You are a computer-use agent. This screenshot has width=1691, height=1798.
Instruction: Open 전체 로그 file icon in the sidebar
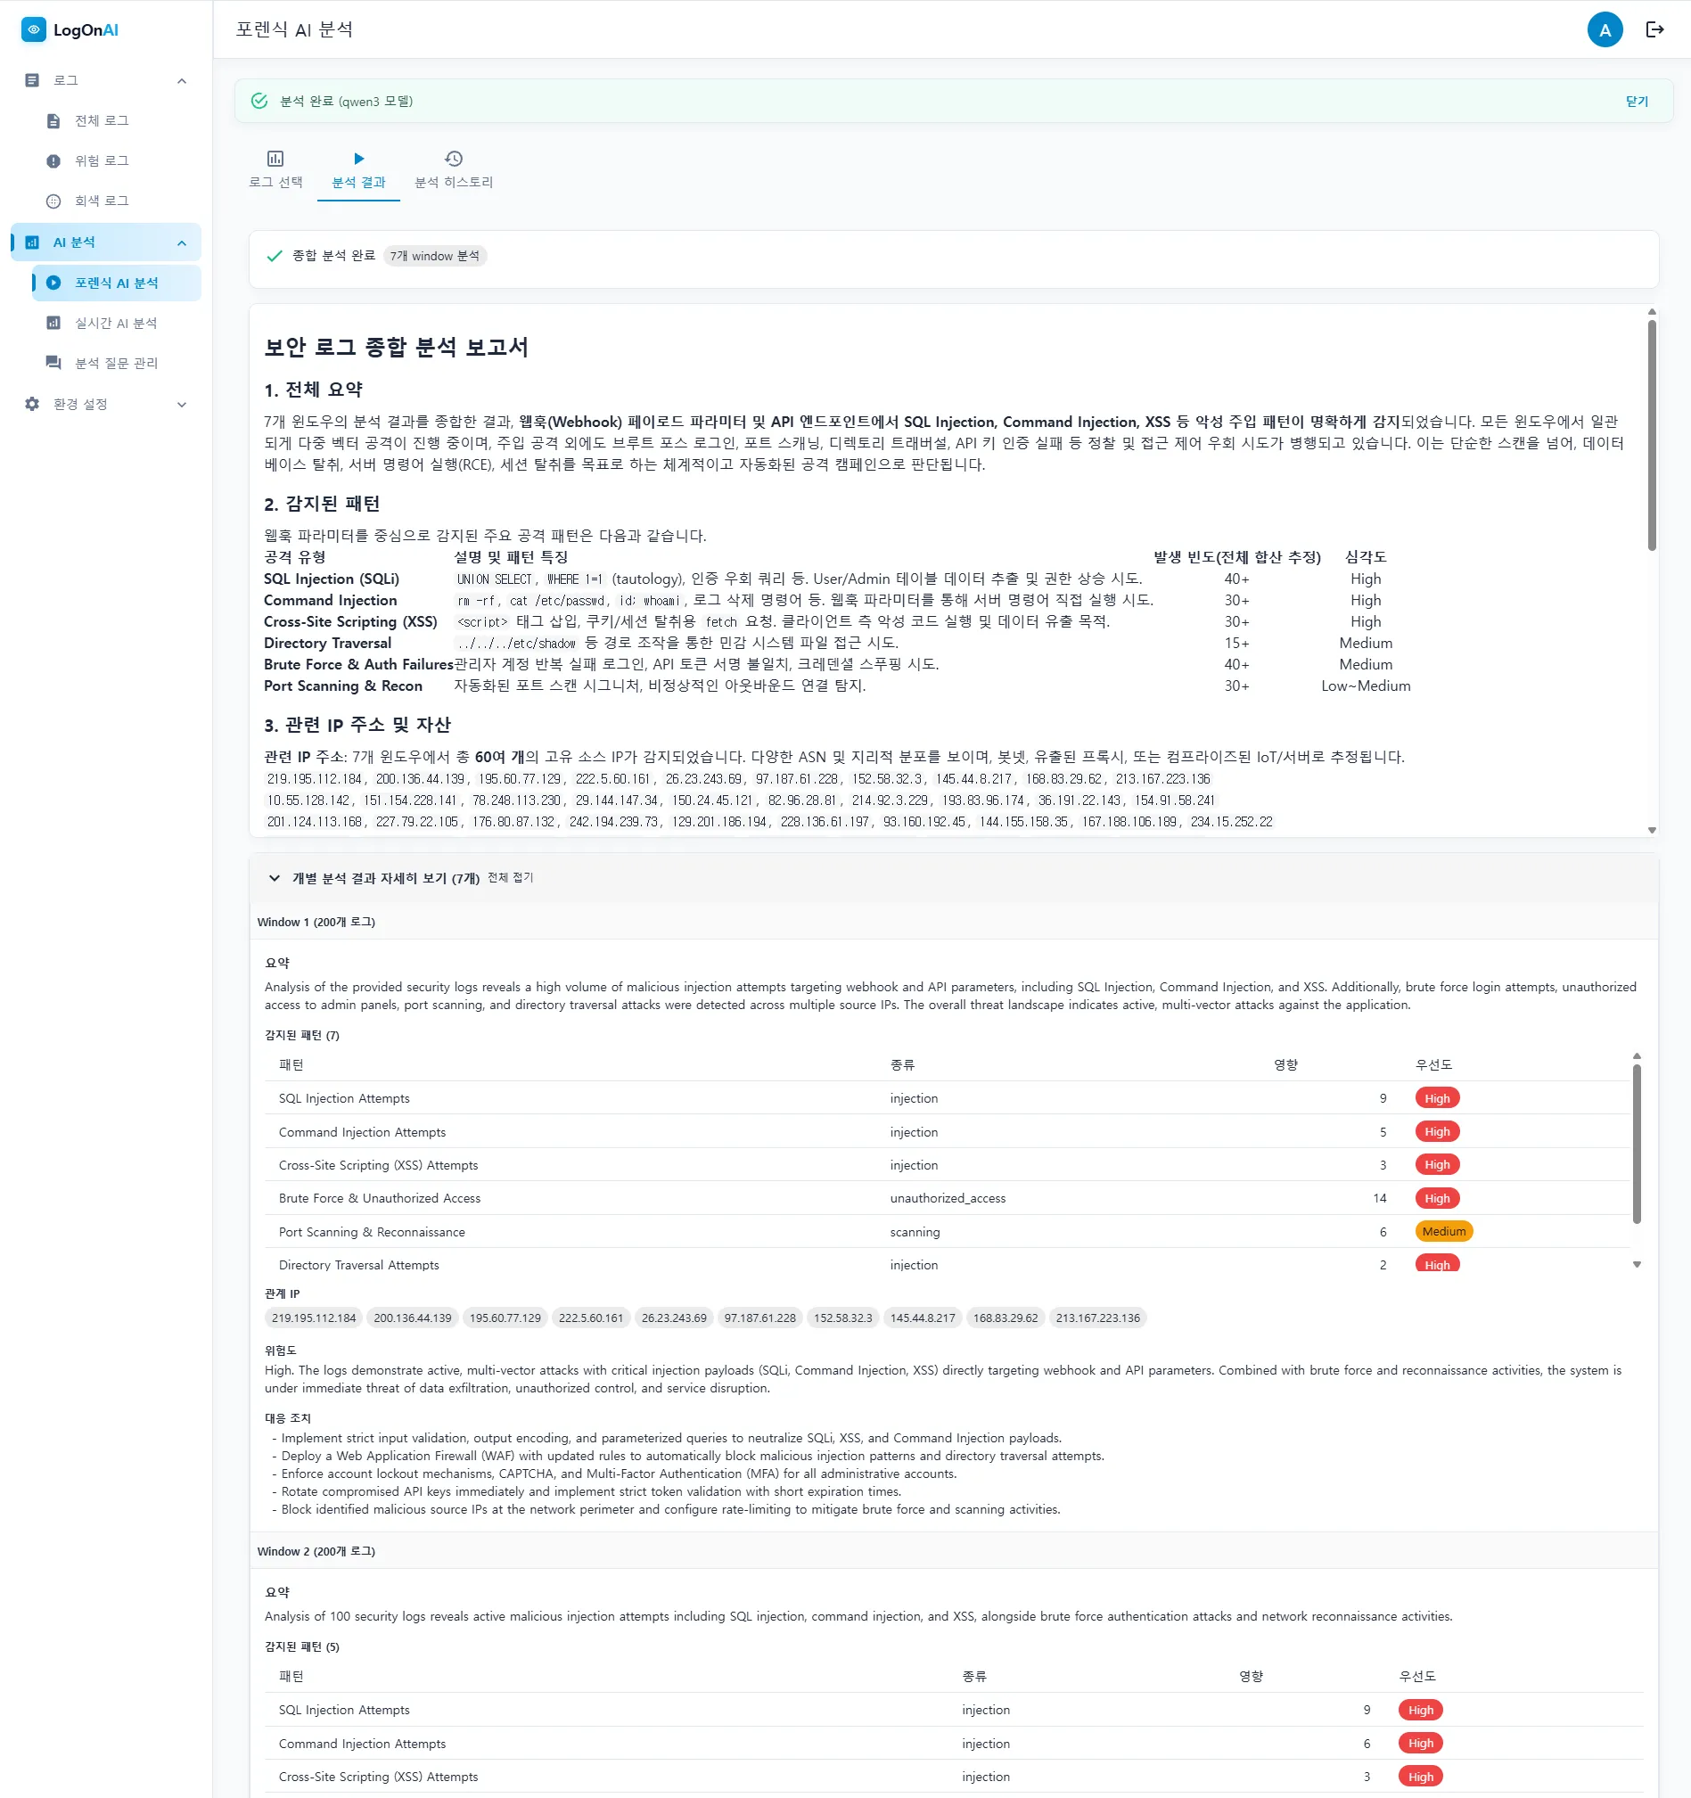[x=53, y=121]
